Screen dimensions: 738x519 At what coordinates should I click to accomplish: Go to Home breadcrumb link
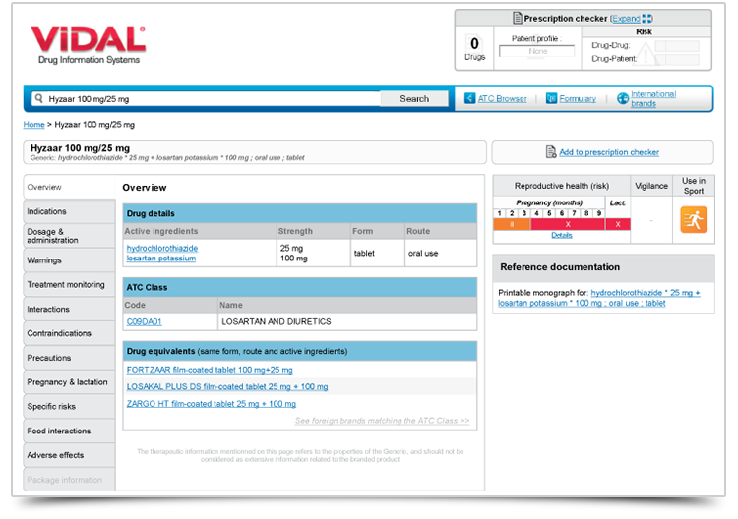tap(33, 125)
